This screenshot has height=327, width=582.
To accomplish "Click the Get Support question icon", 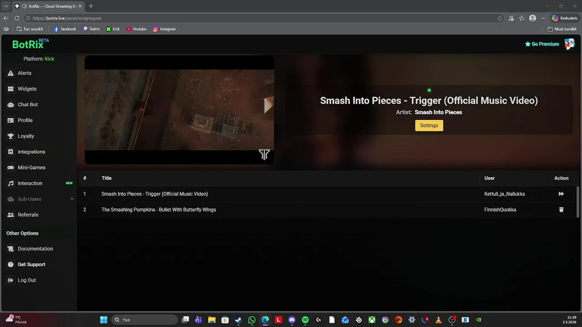I will [10, 264].
